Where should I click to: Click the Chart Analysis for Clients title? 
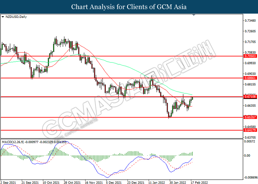click(x=129, y=7)
